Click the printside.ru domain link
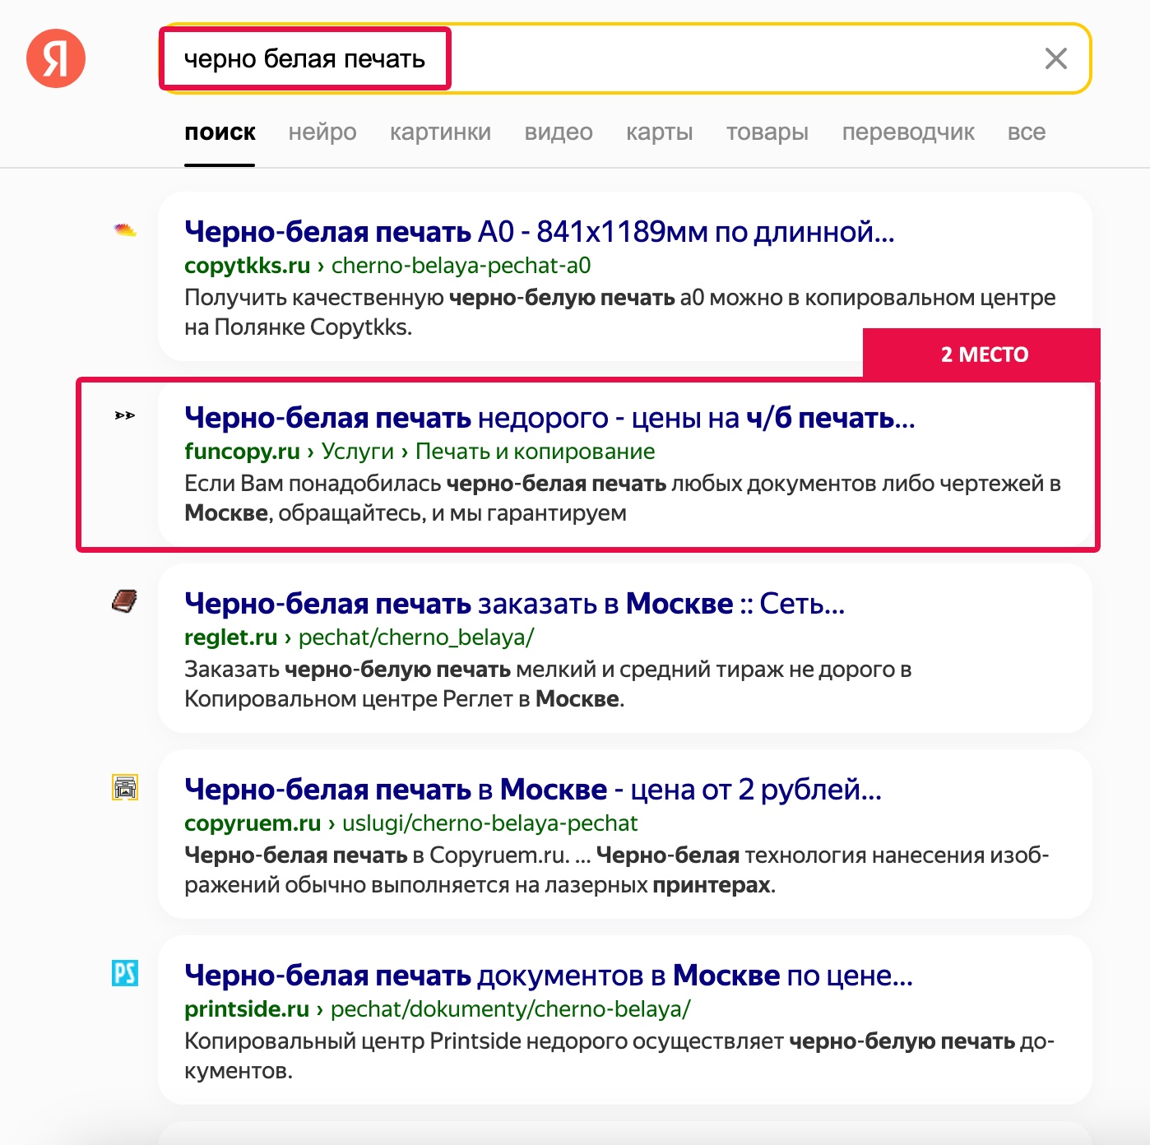Screen dimensions: 1150x1145 point(247,1009)
